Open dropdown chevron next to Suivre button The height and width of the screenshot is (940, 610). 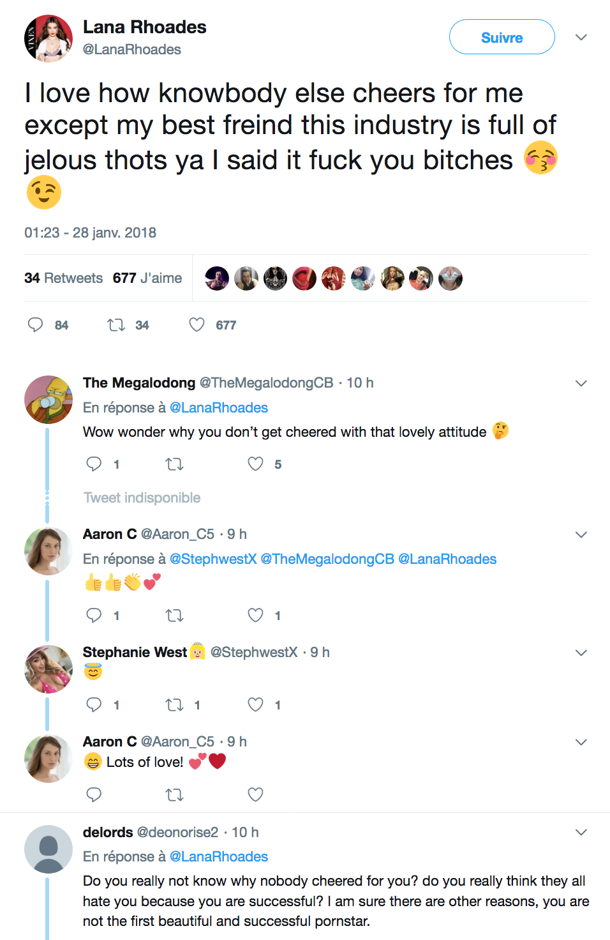581,37
